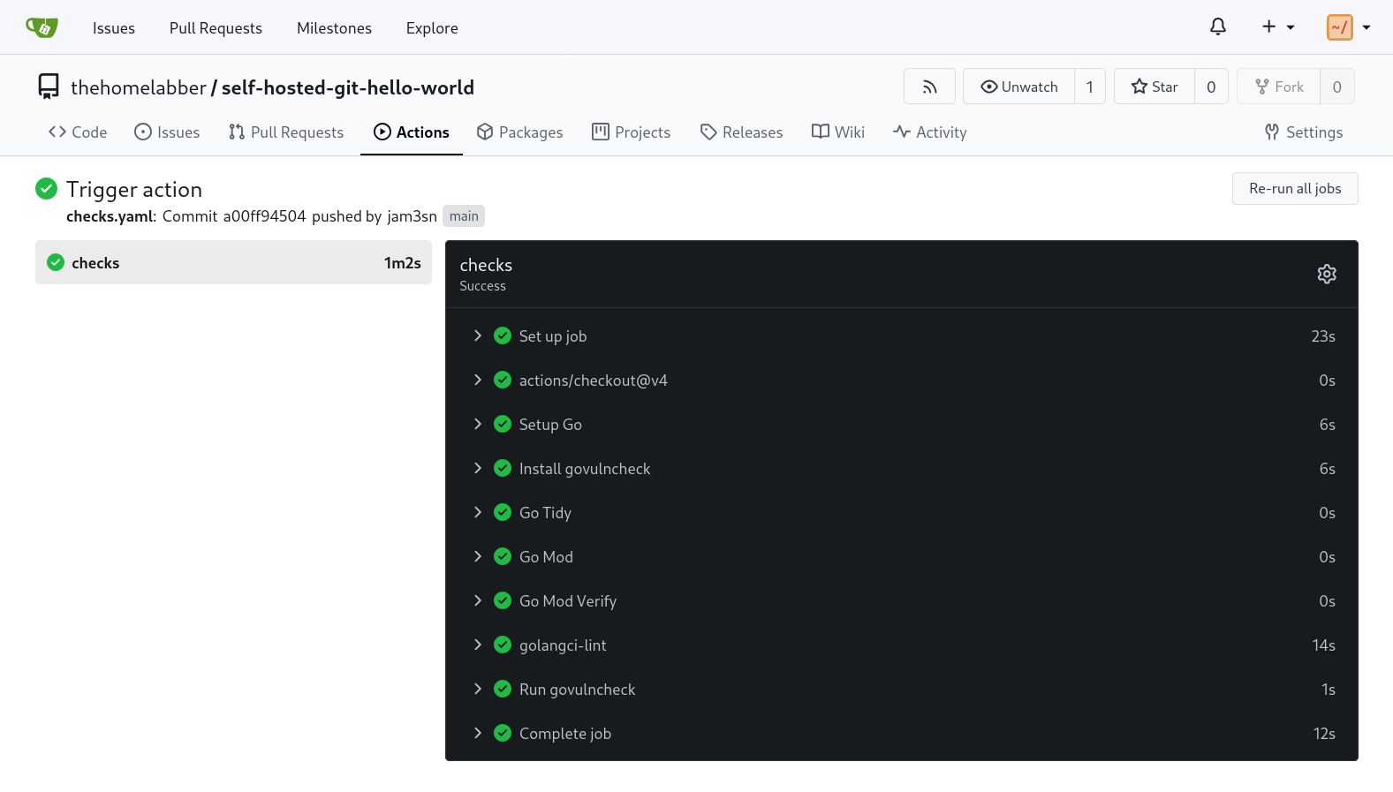Click the main branch label
The height and width of the screenshot is (792, 1393).
[x=464, y=216]
